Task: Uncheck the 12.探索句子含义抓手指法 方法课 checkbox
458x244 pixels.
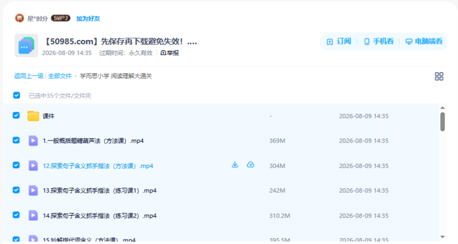Action: (16, 165)
